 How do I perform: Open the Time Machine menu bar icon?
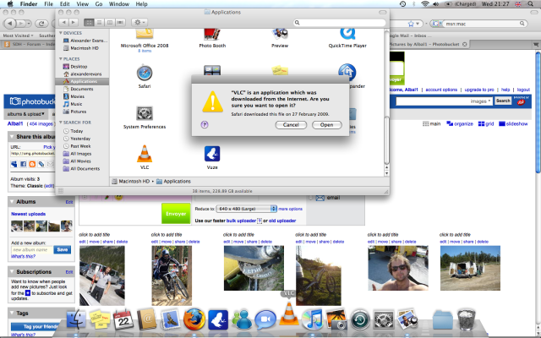pos(402,4)
